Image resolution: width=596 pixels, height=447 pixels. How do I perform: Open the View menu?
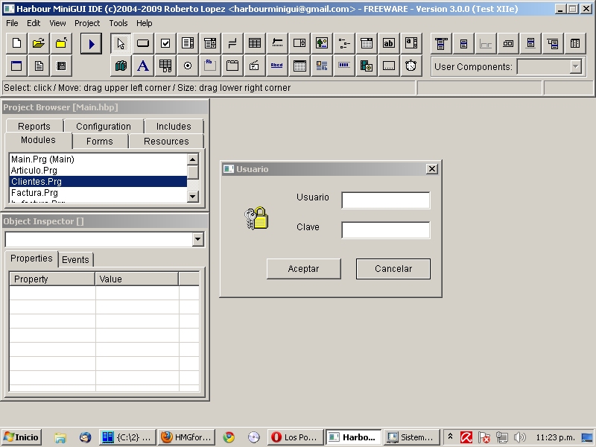[57, 23]
